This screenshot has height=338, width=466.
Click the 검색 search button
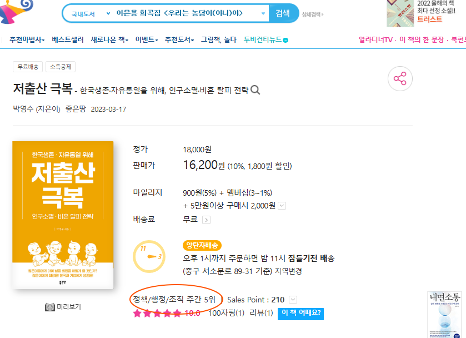pyautogui.click(x=283, y=13)
